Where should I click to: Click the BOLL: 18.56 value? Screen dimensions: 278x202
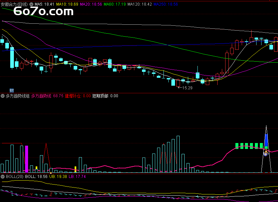coord(36,177)
